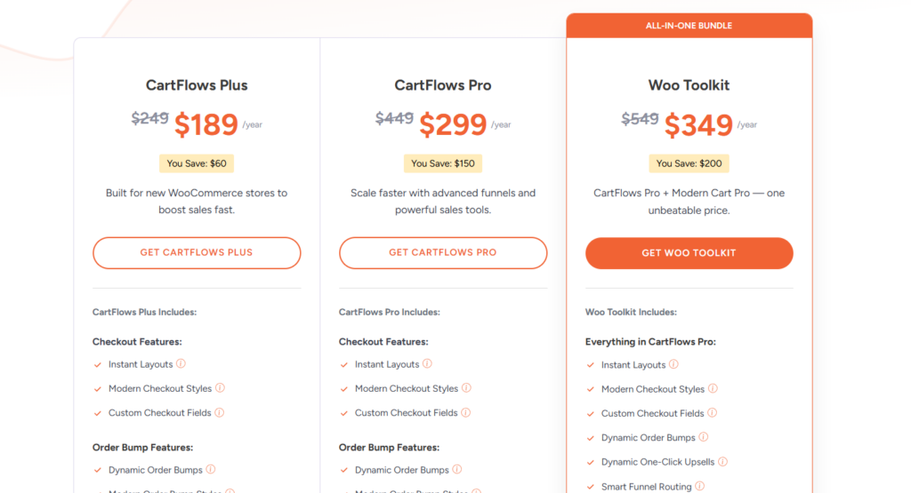Click info icon beside Dynamic Order Bumps in Pro
The image size is (911, 493).
click(457, 470)
